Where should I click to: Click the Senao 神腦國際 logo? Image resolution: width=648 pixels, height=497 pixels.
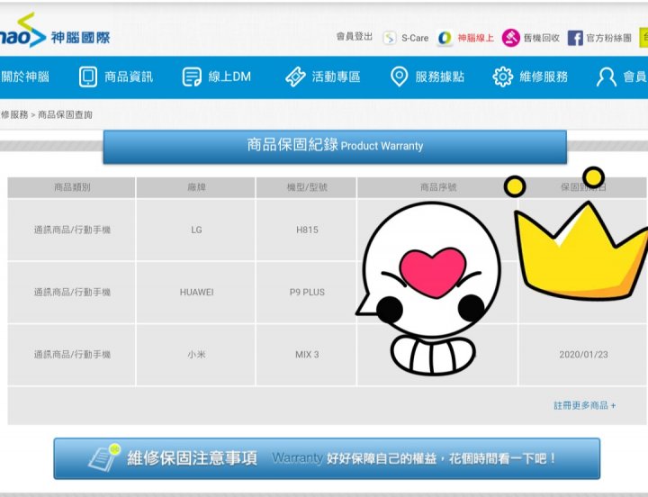point(55,31)
